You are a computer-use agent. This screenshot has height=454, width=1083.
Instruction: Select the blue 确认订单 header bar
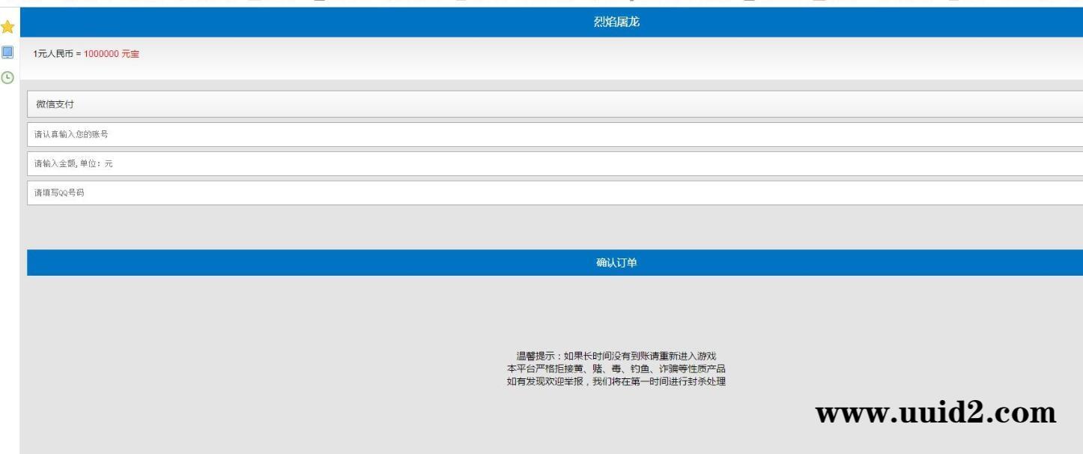coord(554,261)
